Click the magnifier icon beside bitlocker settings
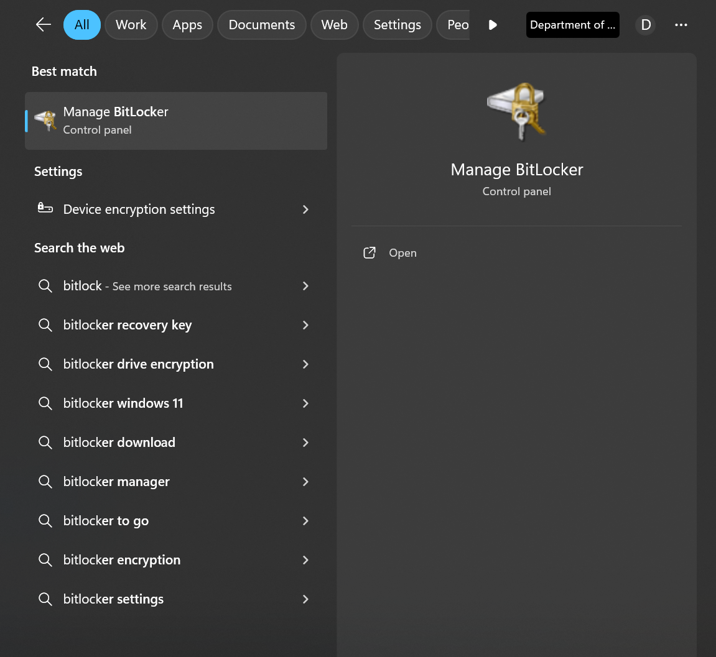 pos(45,600)
